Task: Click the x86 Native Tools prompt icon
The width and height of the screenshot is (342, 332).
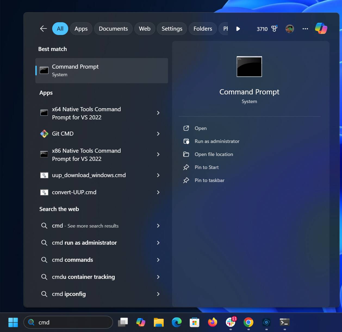Action: (x=44, y=154)
